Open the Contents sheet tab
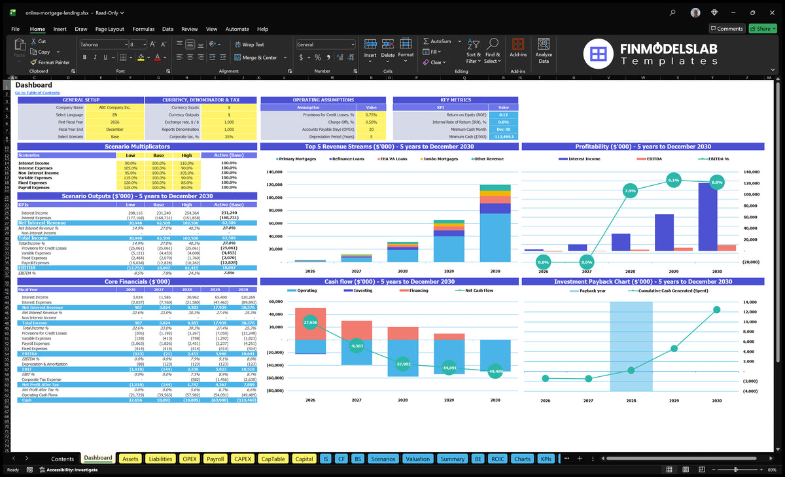Viewport: 785px width, 477px height. [63, 459]
